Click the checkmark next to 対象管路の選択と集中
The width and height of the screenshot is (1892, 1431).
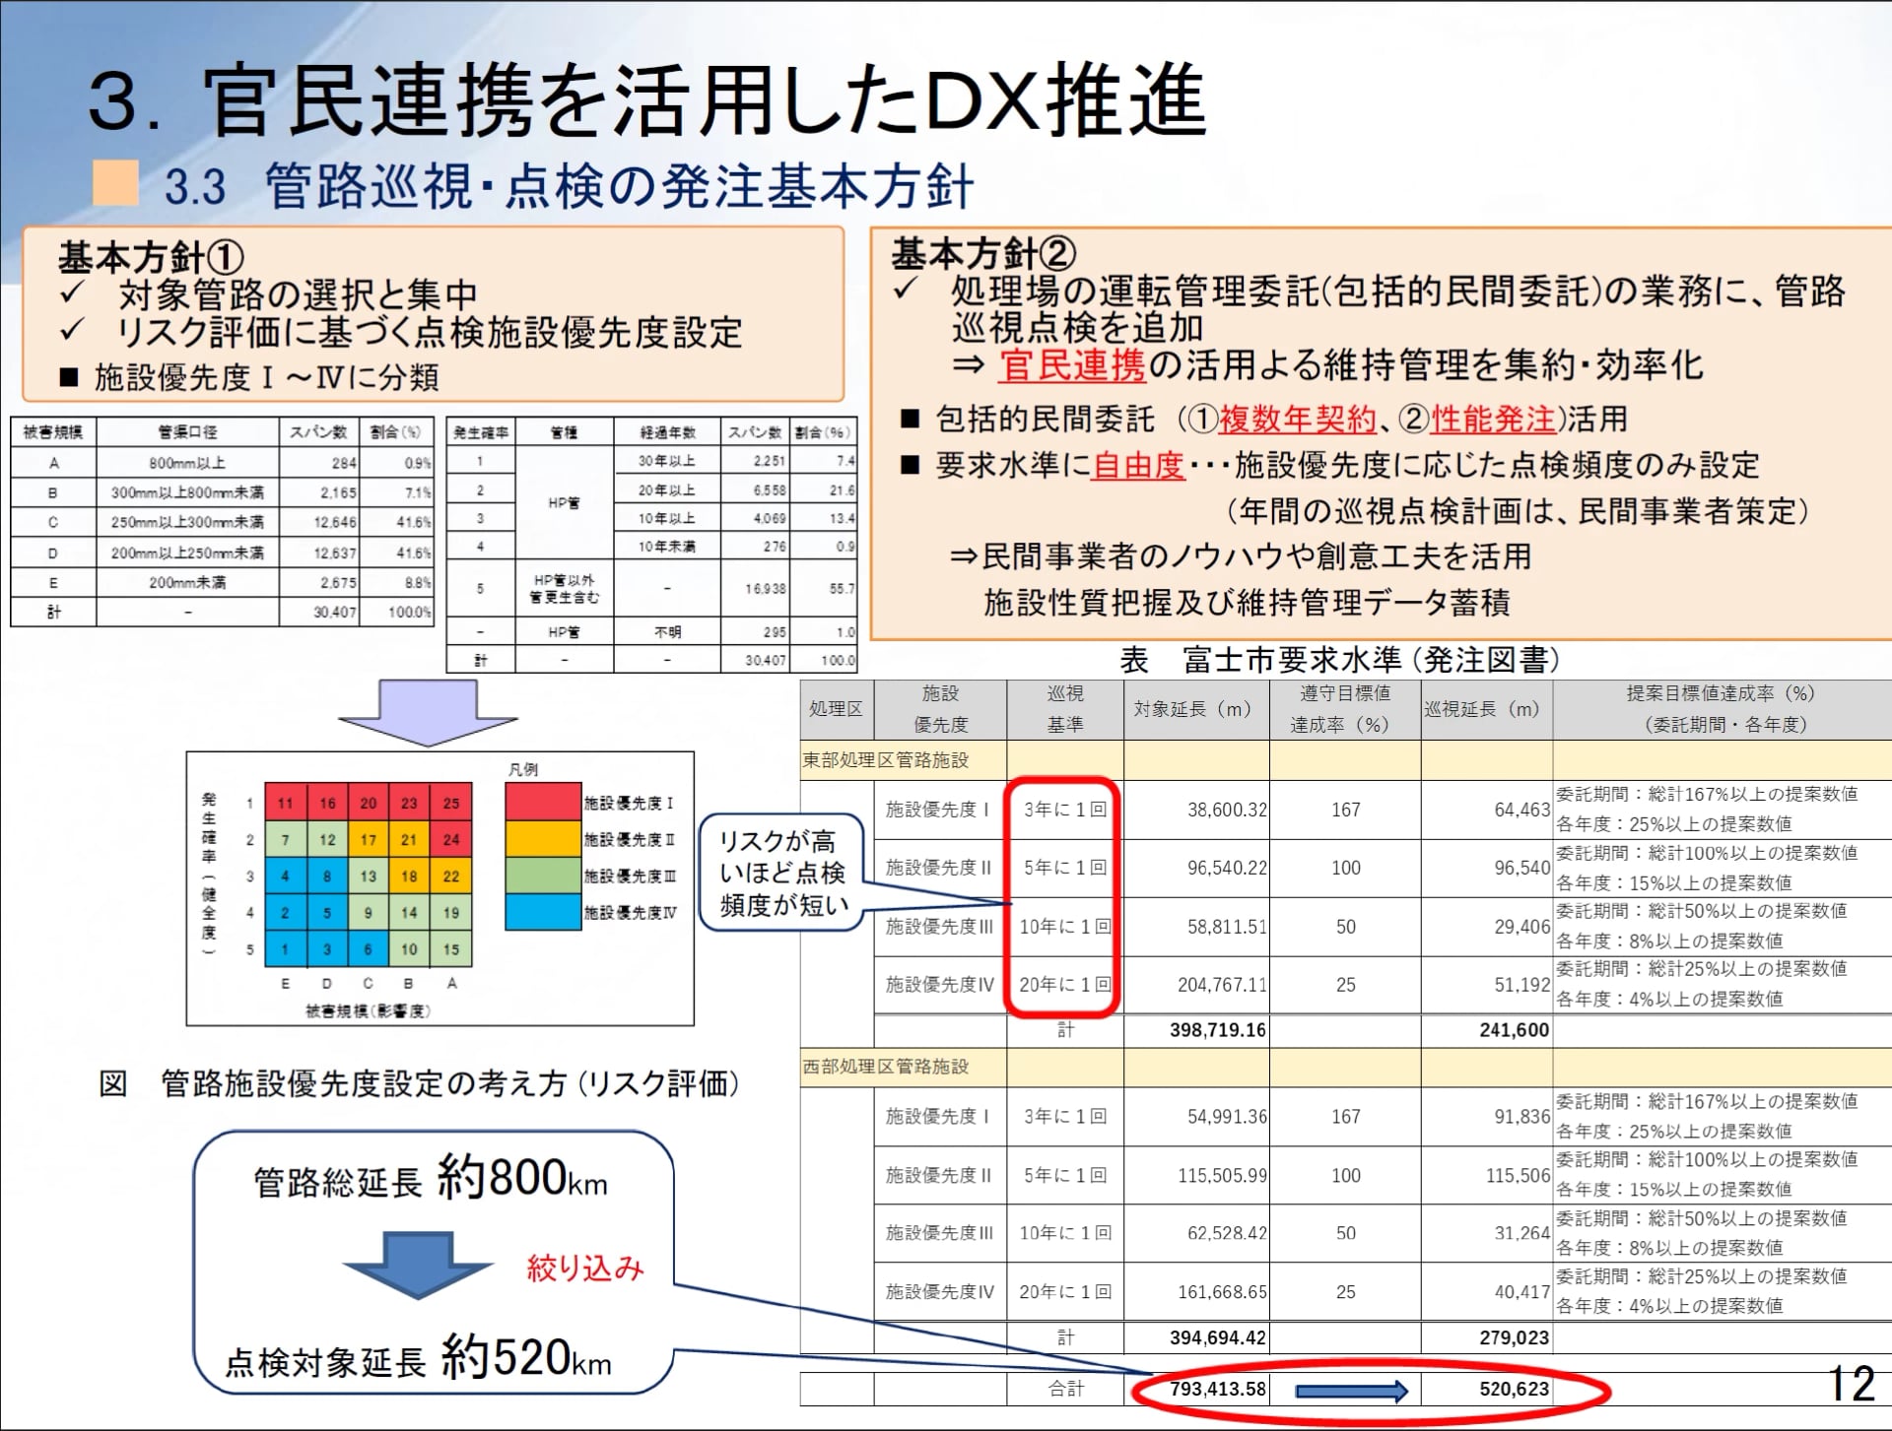tap(72, 293)
